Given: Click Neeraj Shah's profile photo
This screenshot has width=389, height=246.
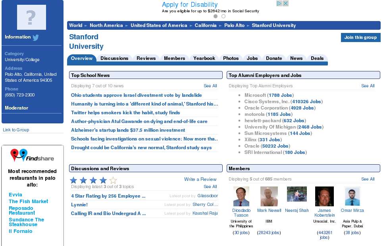Looking at the screenshot, I should pyautogui.click(x=297, y=194).
